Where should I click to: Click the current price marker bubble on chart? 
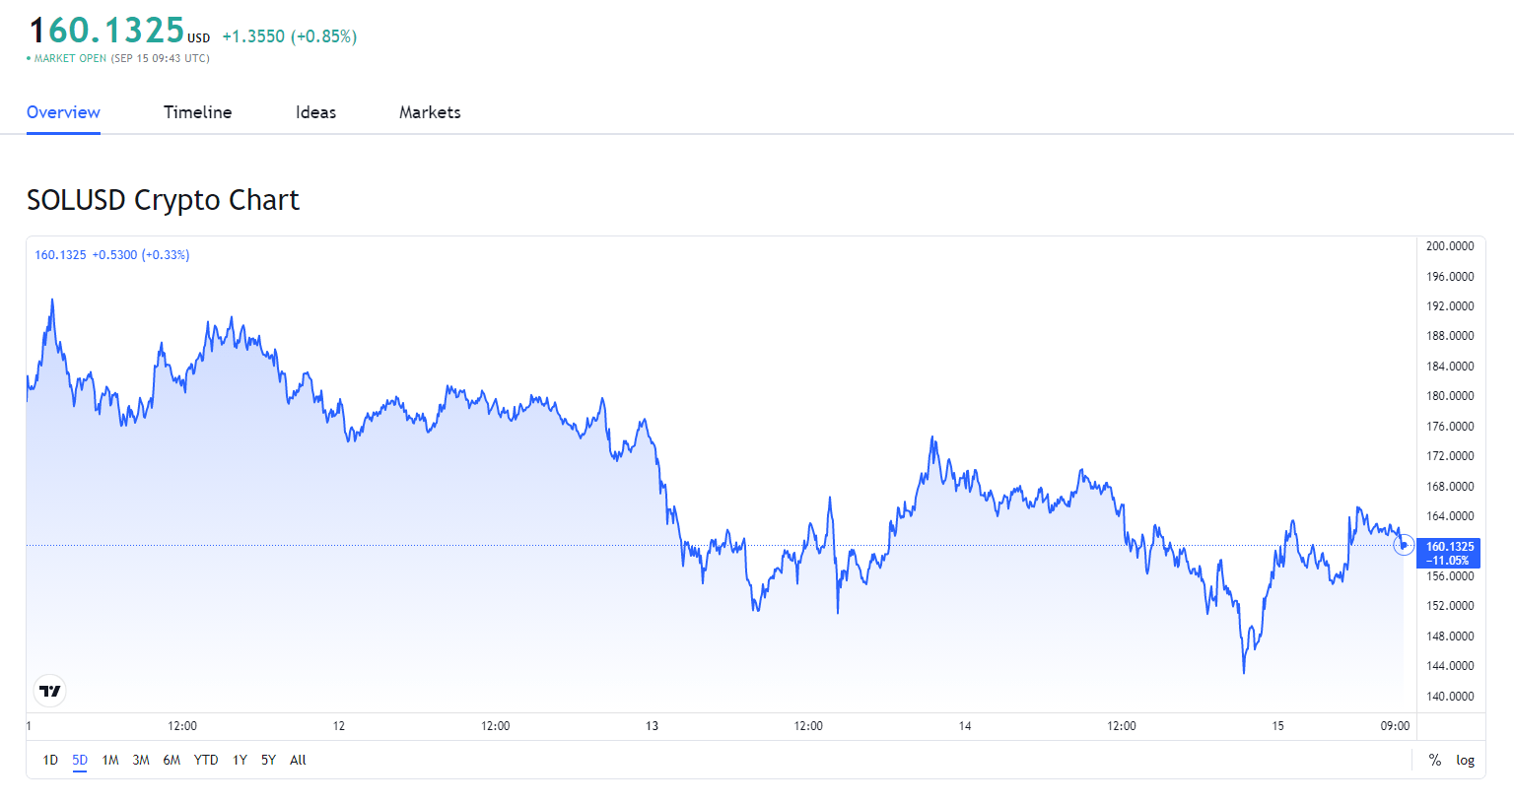[x=1404, y=545]
